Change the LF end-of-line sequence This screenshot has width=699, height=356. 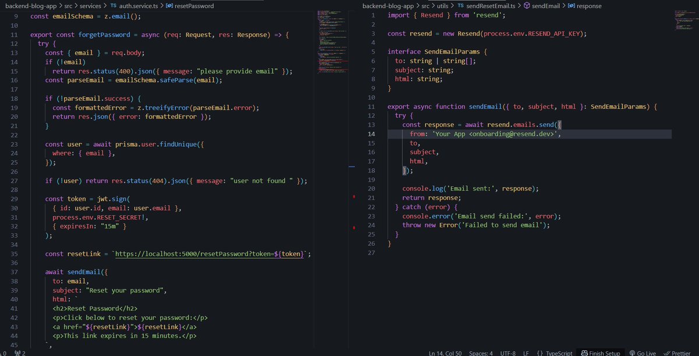click(x=526, y=353)
